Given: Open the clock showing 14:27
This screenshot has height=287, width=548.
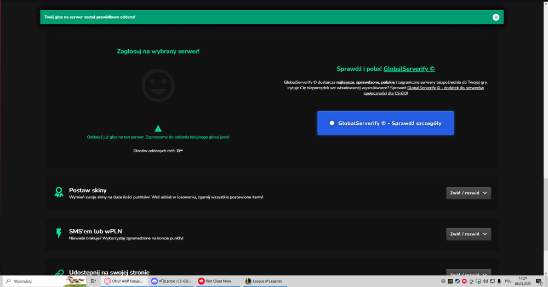Looking at the screenshot, I should coord(523,281).
